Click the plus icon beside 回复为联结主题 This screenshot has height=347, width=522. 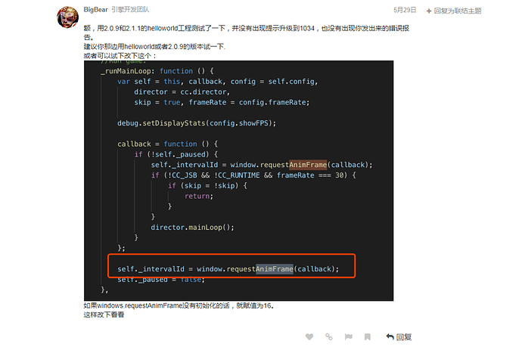pos(429,11)
